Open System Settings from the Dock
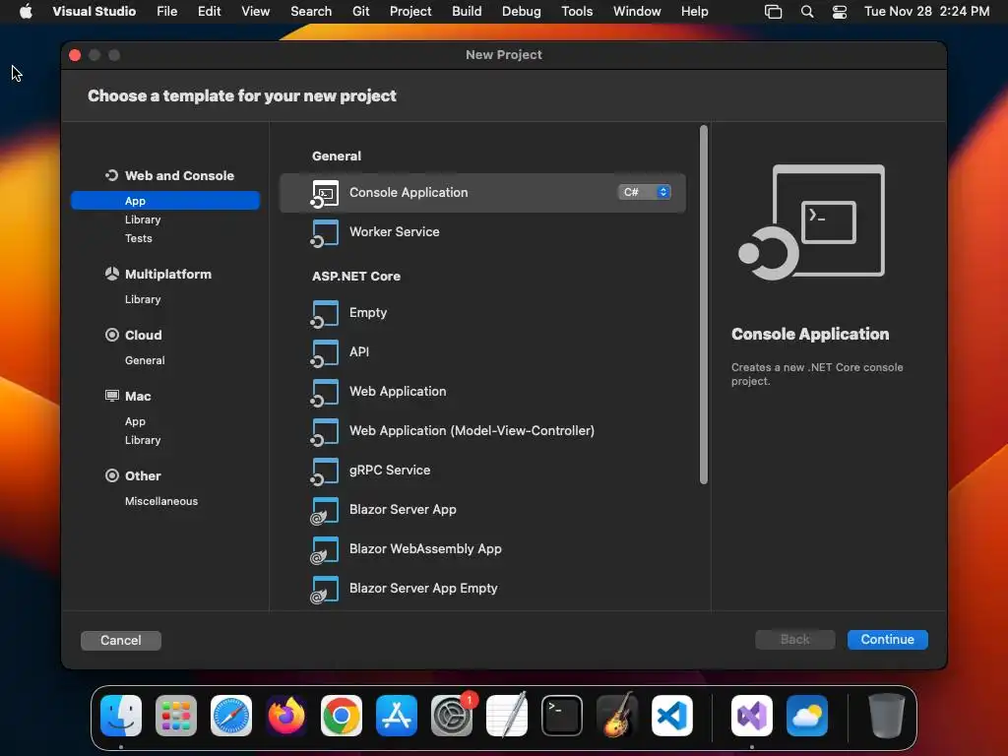1008x756 pixels. (x=452, y=716)
